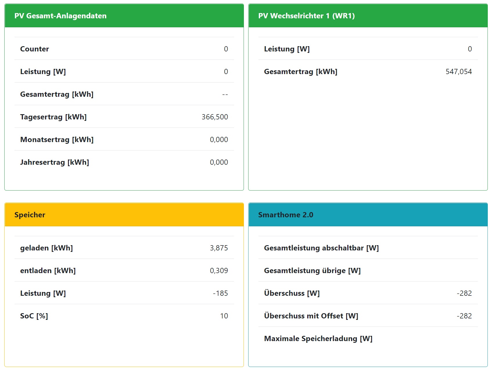Click Speicher Leistung value -185

[x=220, y=293]
